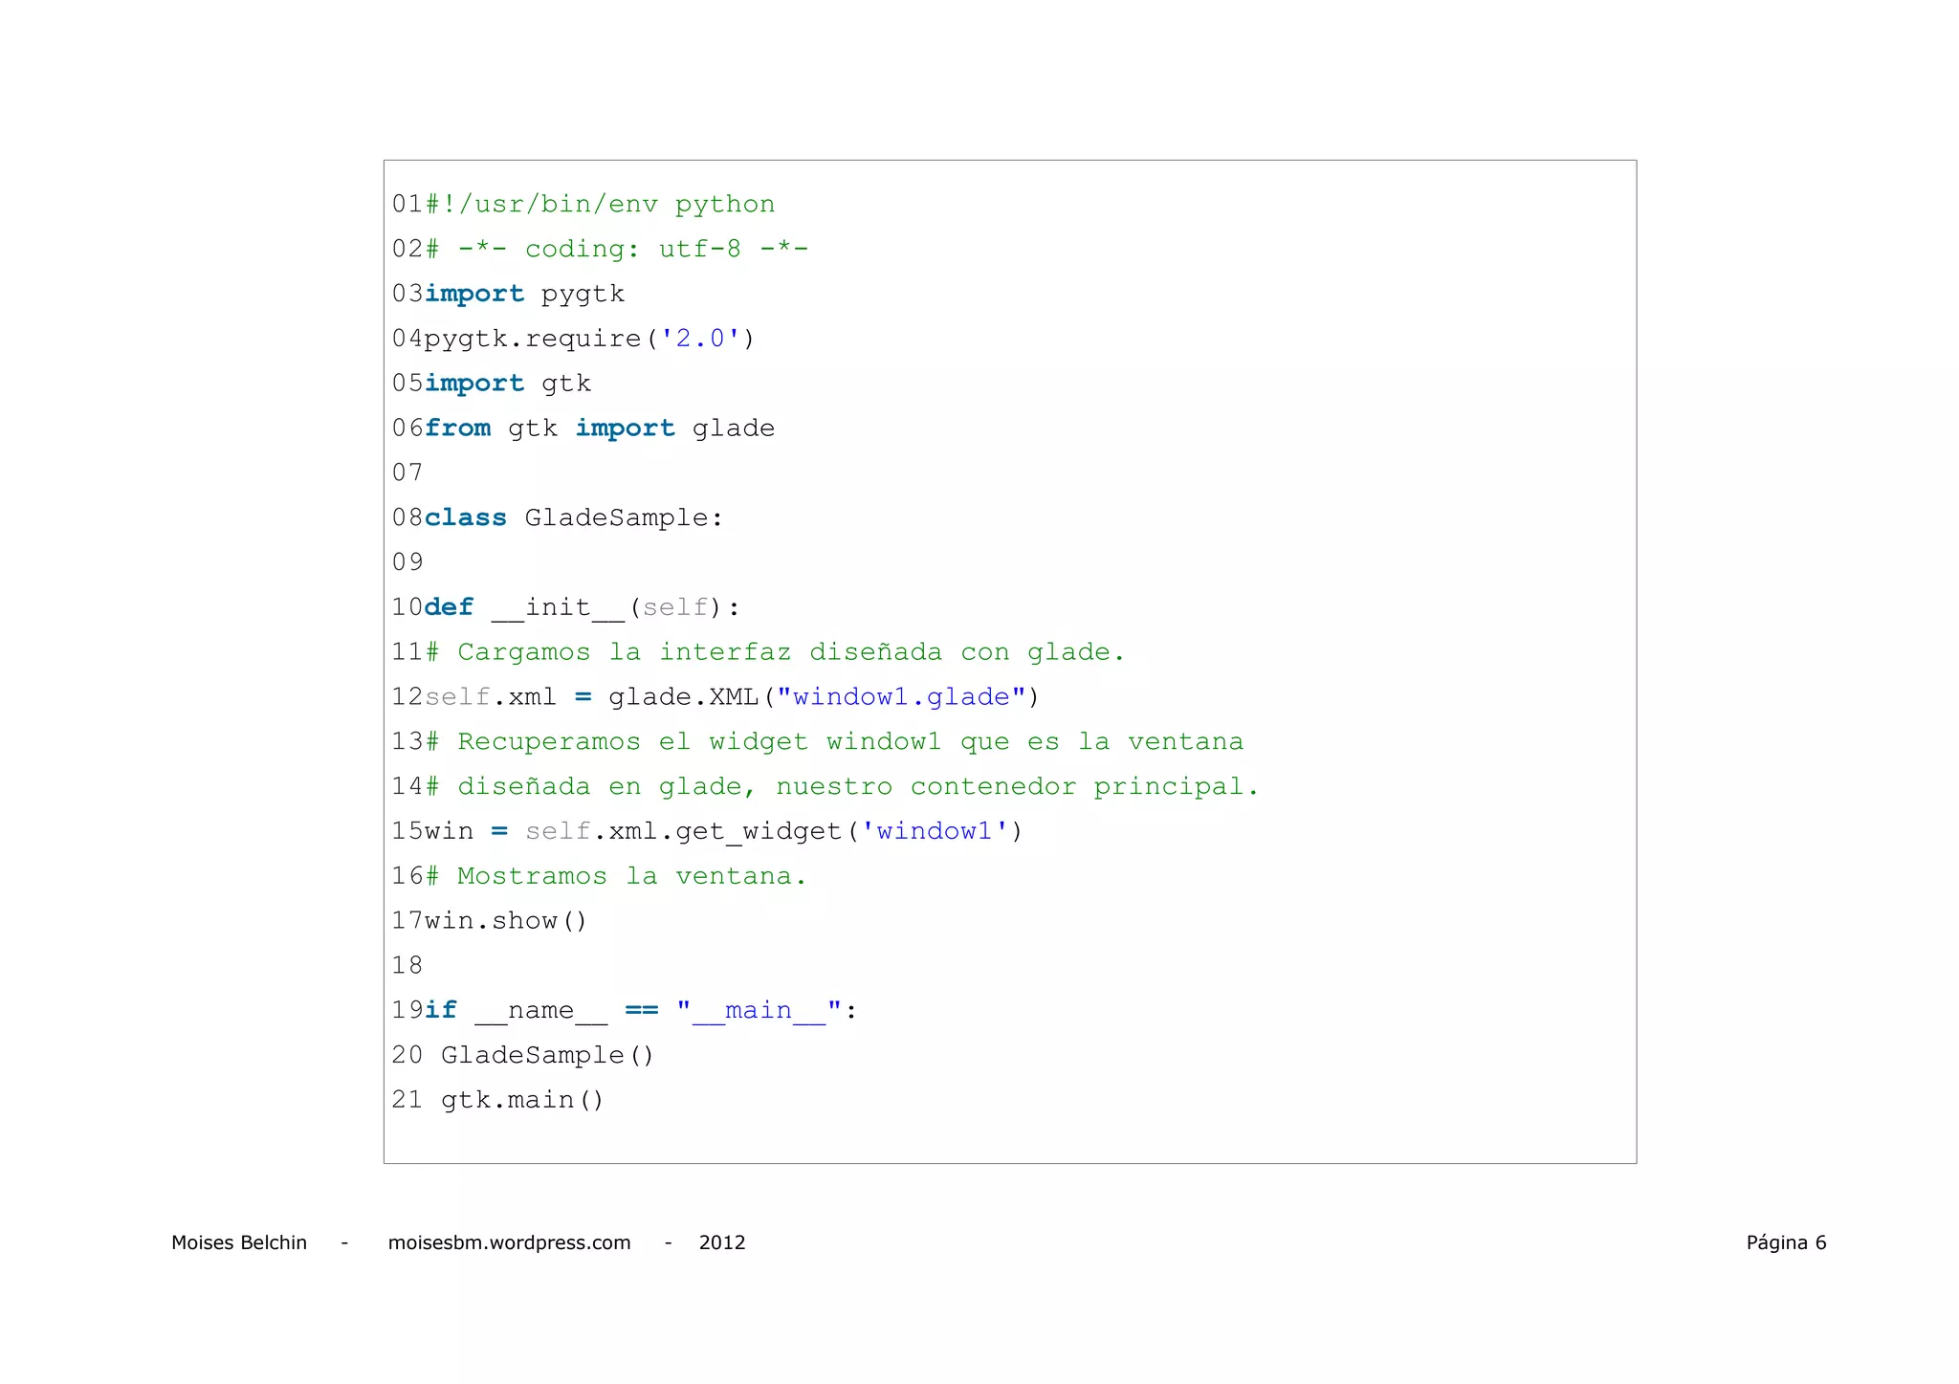The height and width of the screenshot is (1384, 1959).
Task: Click the def __init__(self) line
Action: pos(581,607)
